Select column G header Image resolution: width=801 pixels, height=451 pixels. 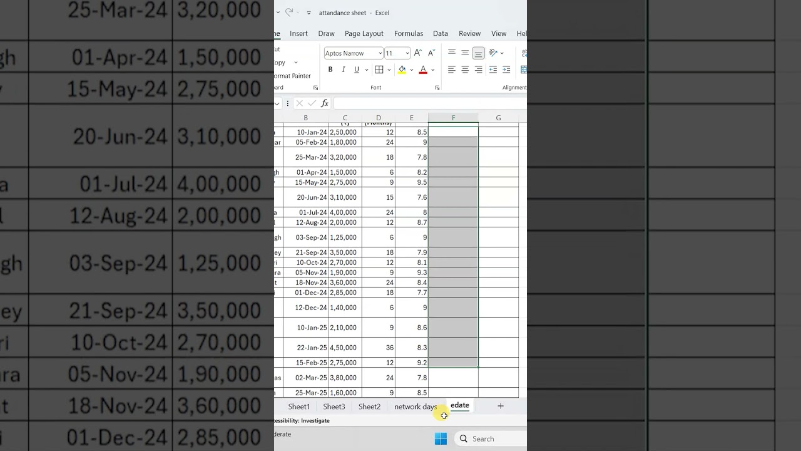click(x=498, y=118)
